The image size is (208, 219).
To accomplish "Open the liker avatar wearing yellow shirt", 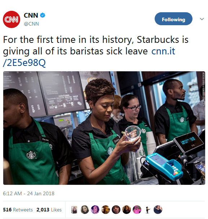I will (106, 210).
